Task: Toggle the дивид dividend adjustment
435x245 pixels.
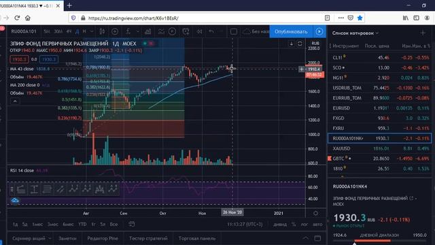Action: tap(280, 224)
